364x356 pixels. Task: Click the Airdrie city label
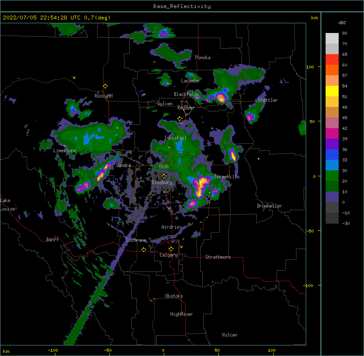pyautogui.click(x=171, y=227)
